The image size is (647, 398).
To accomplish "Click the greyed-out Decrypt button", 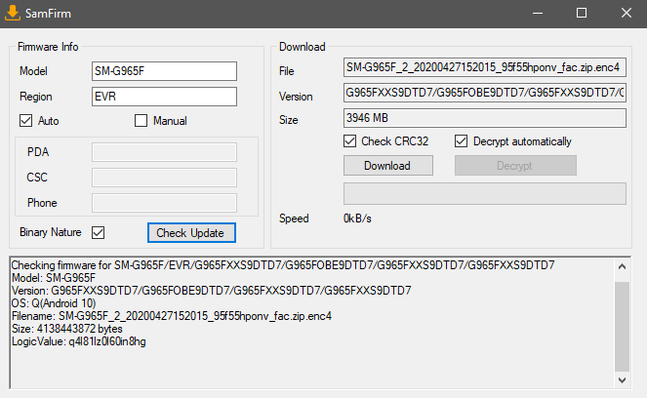I will [515, 166].
